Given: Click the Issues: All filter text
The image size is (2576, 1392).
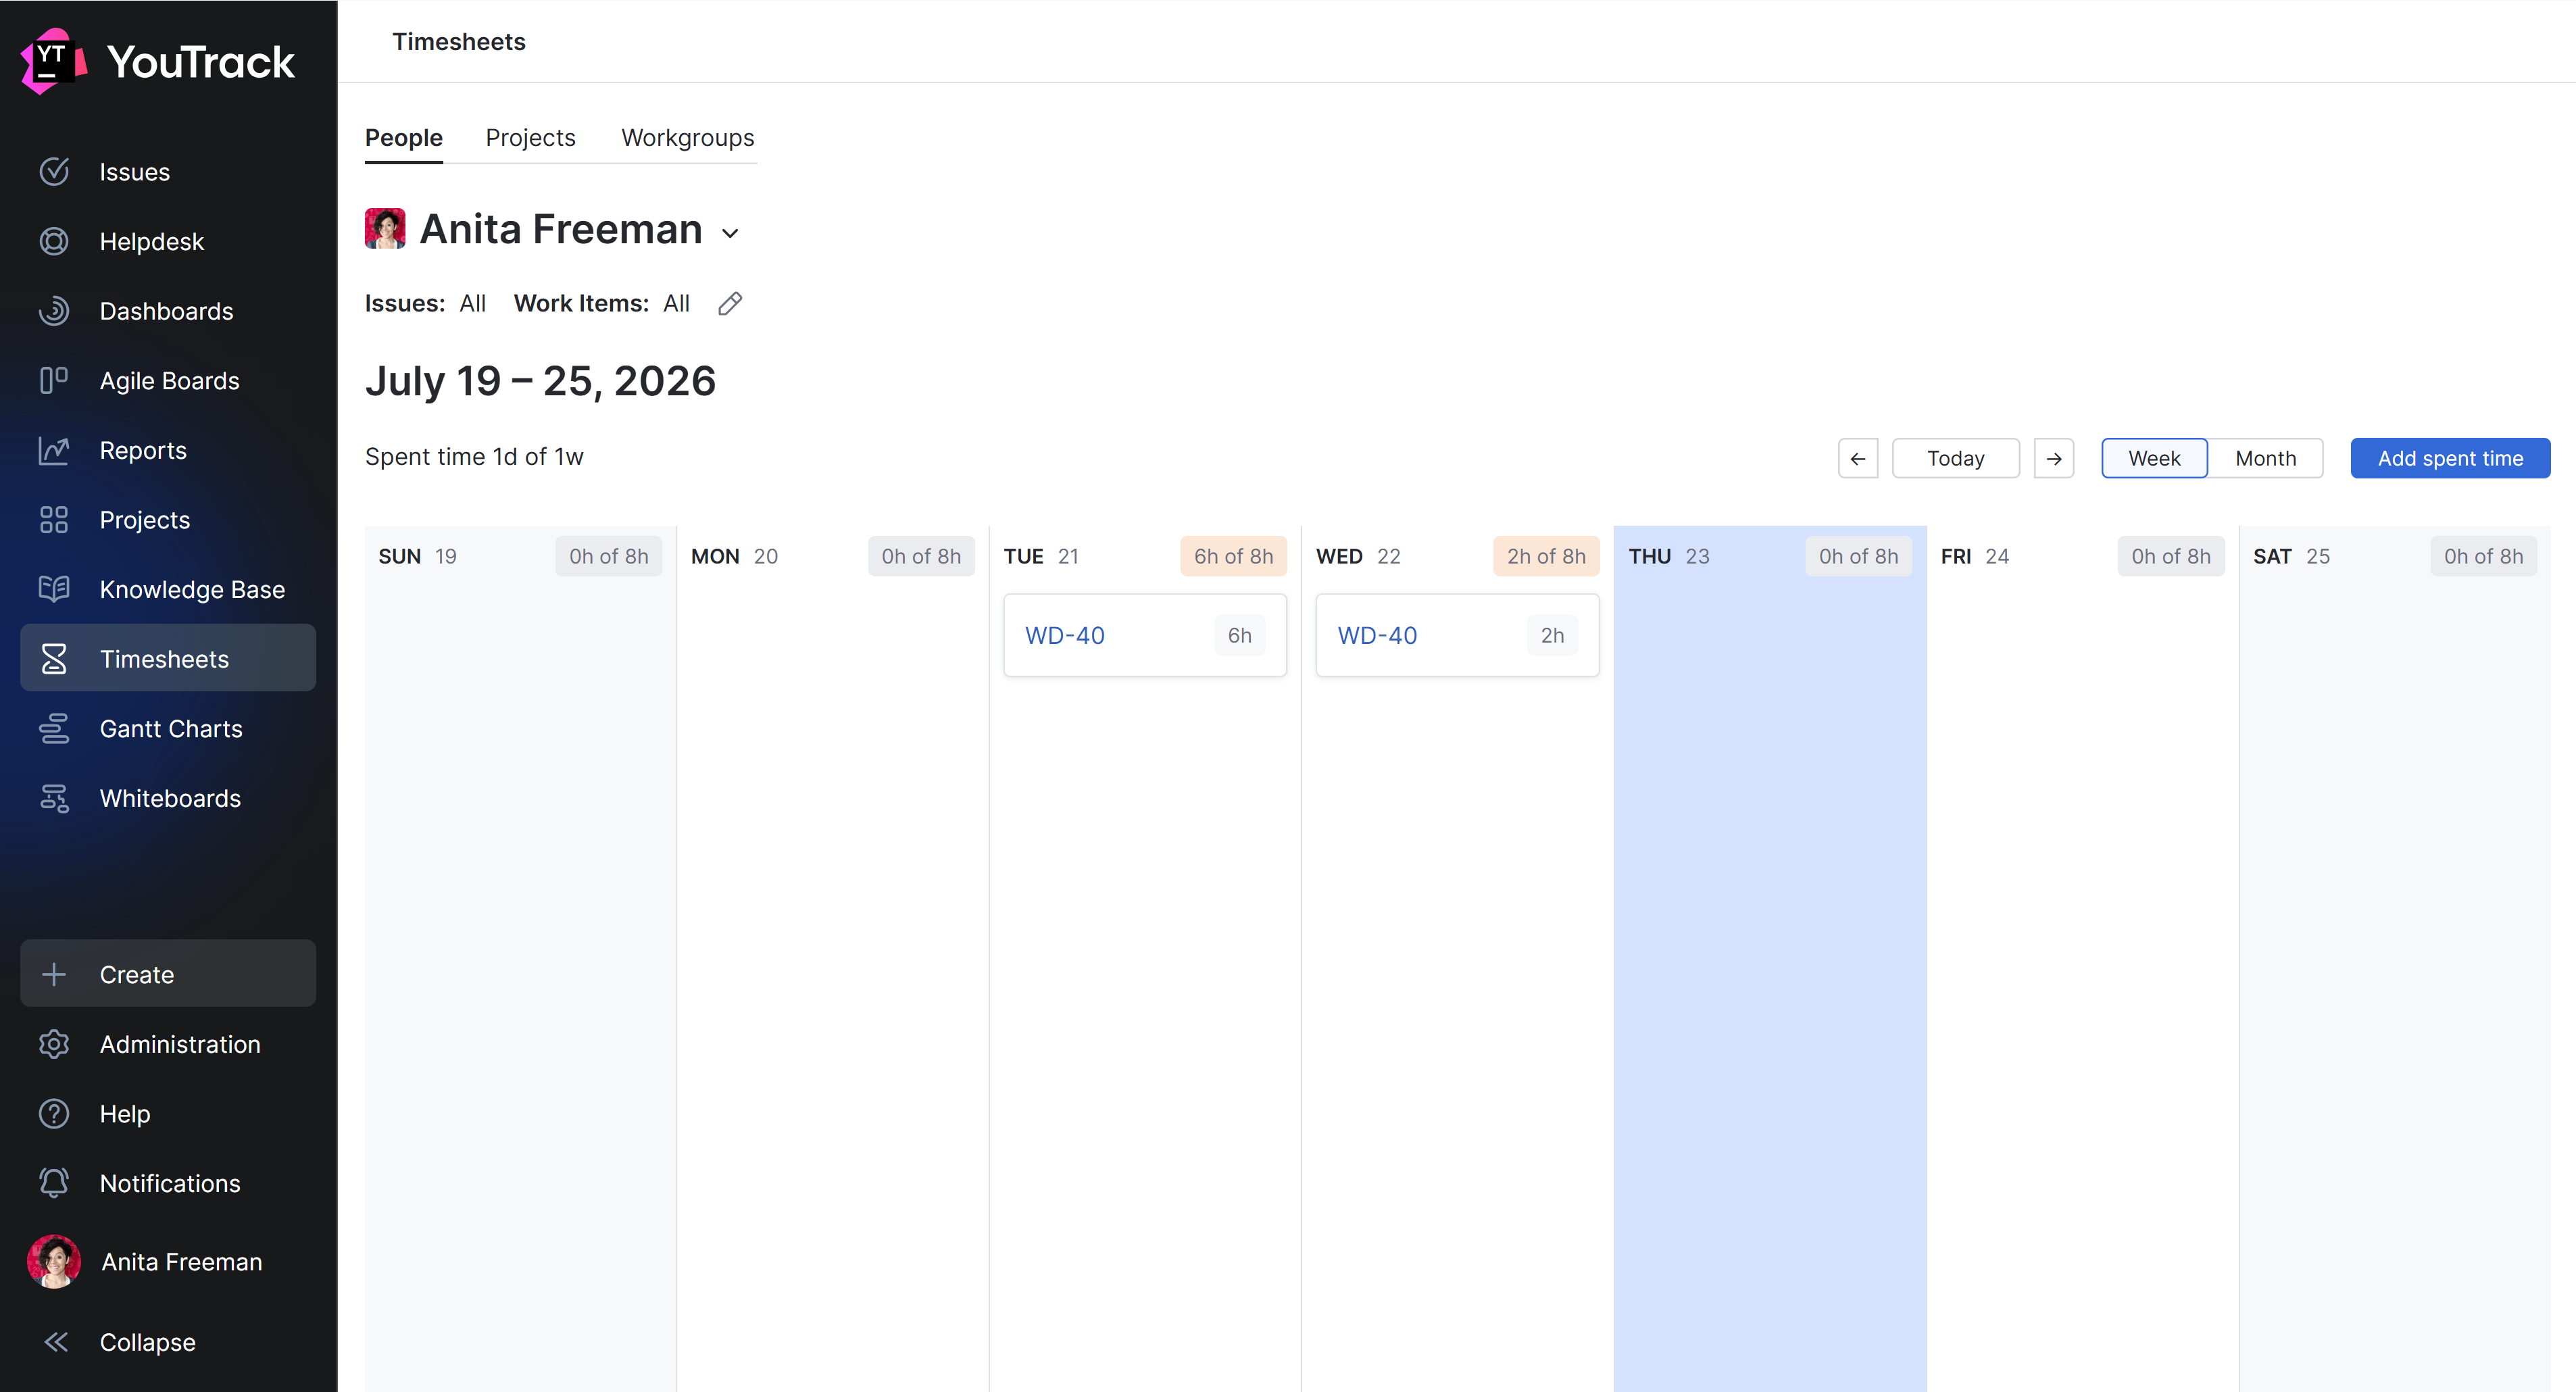Looking at the screenshot, I should [425, 304].
